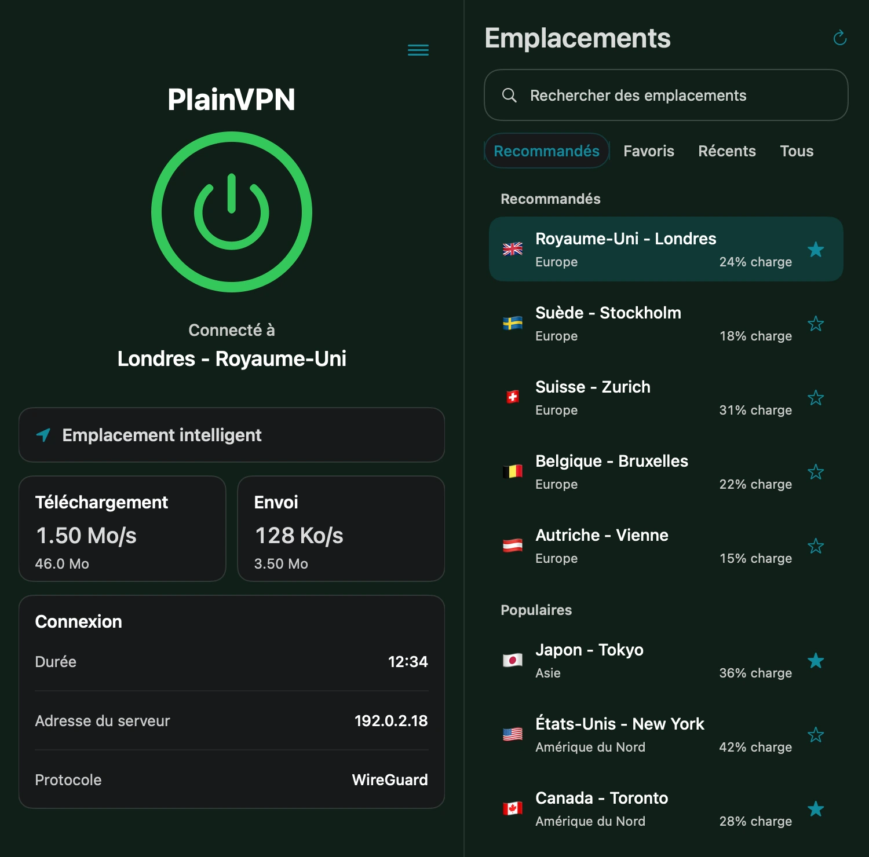Remove Japon - Tokyo from favorites
The width and height of the screenshot is (869, 857).
click(x=816, y=661)
